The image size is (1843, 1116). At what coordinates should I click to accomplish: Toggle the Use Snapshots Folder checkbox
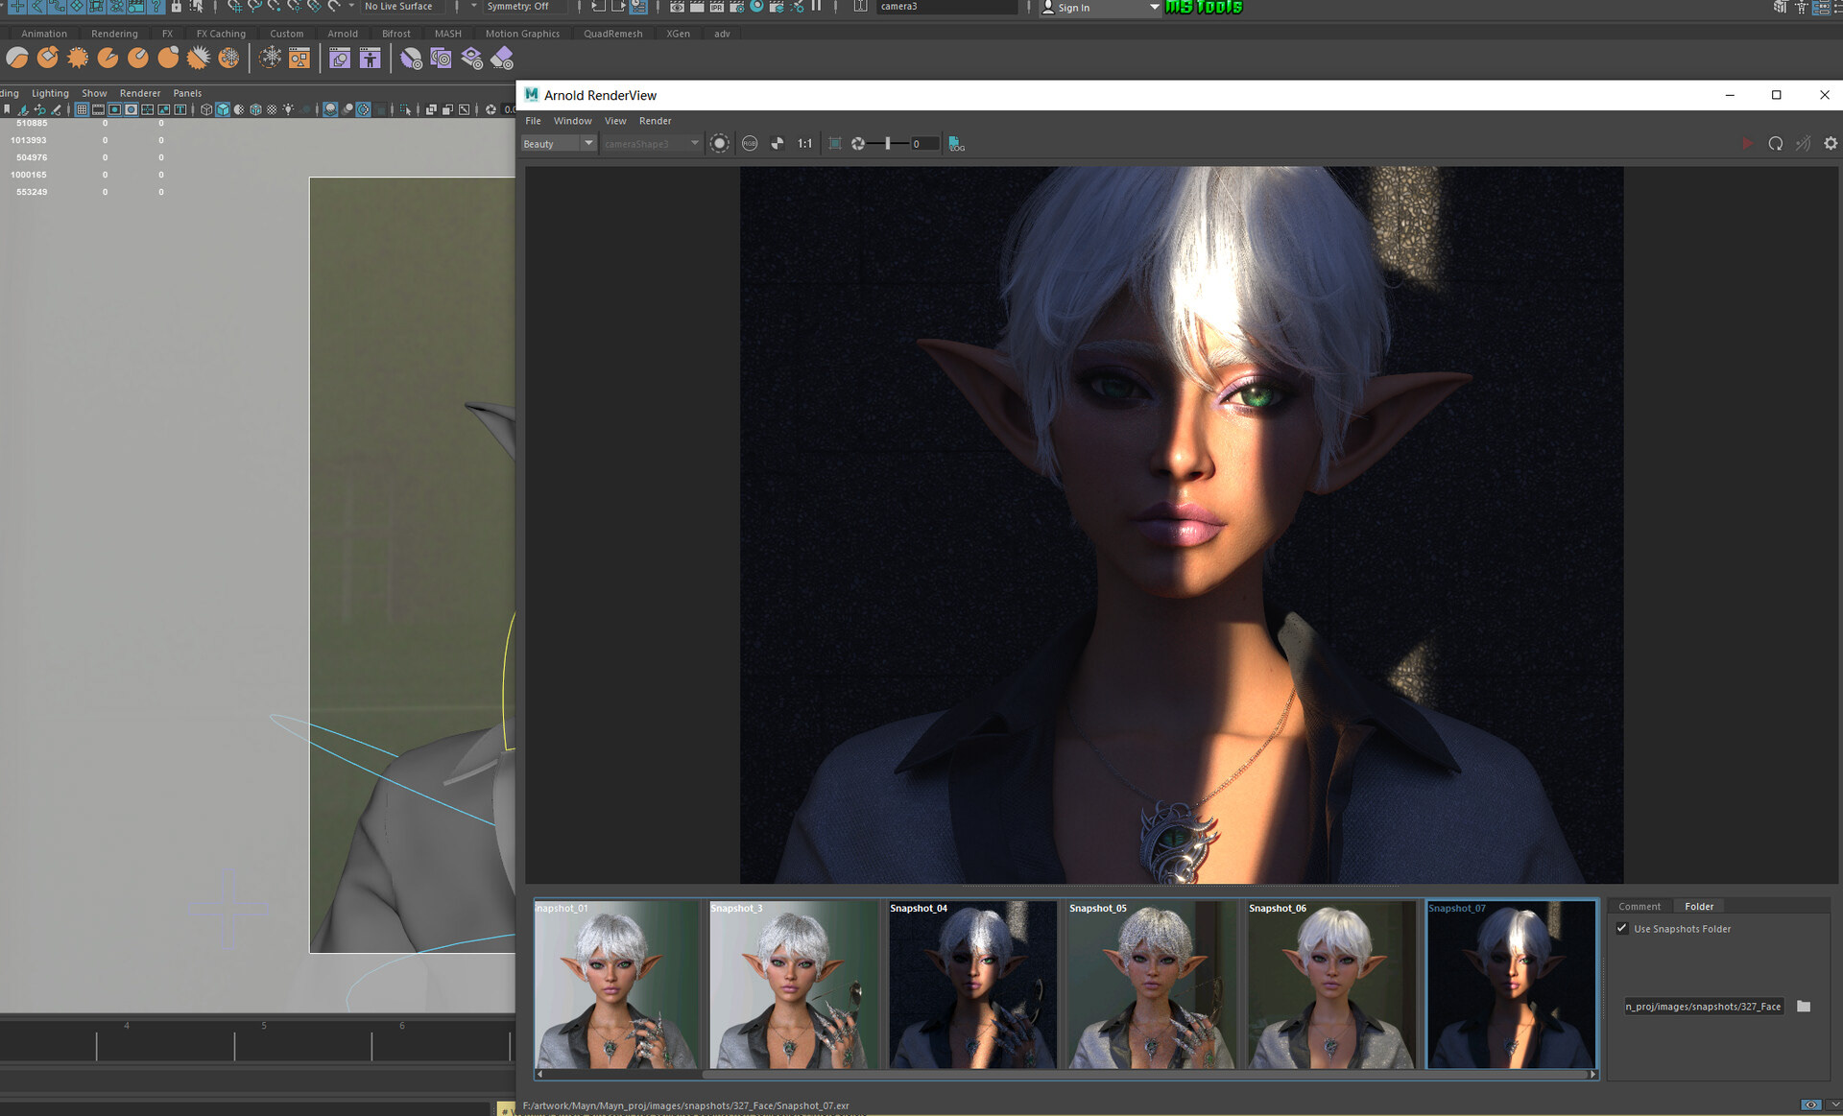[1622, 928]
